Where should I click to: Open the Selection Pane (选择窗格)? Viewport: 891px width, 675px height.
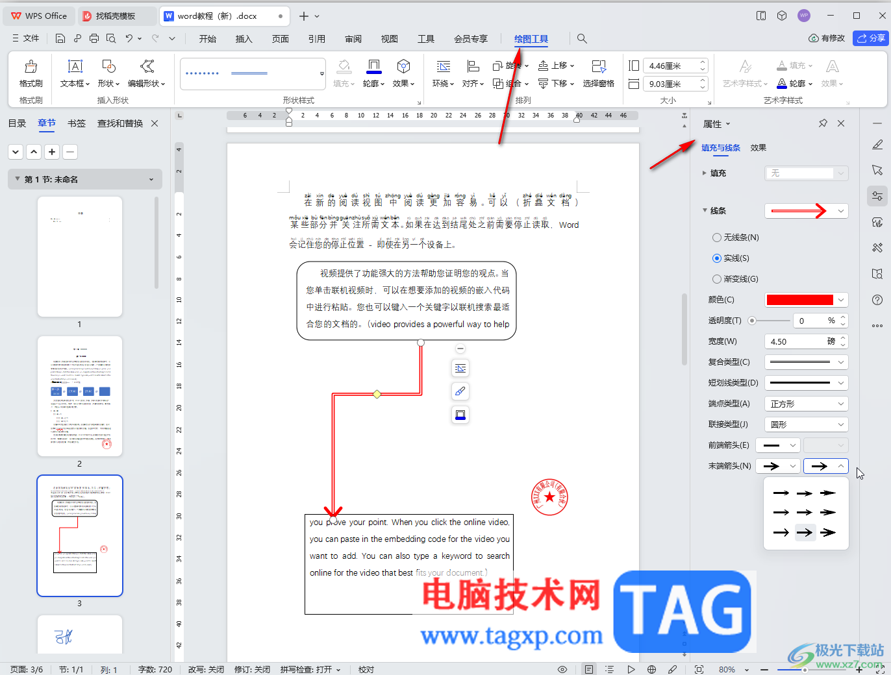[x=598, y=73]
